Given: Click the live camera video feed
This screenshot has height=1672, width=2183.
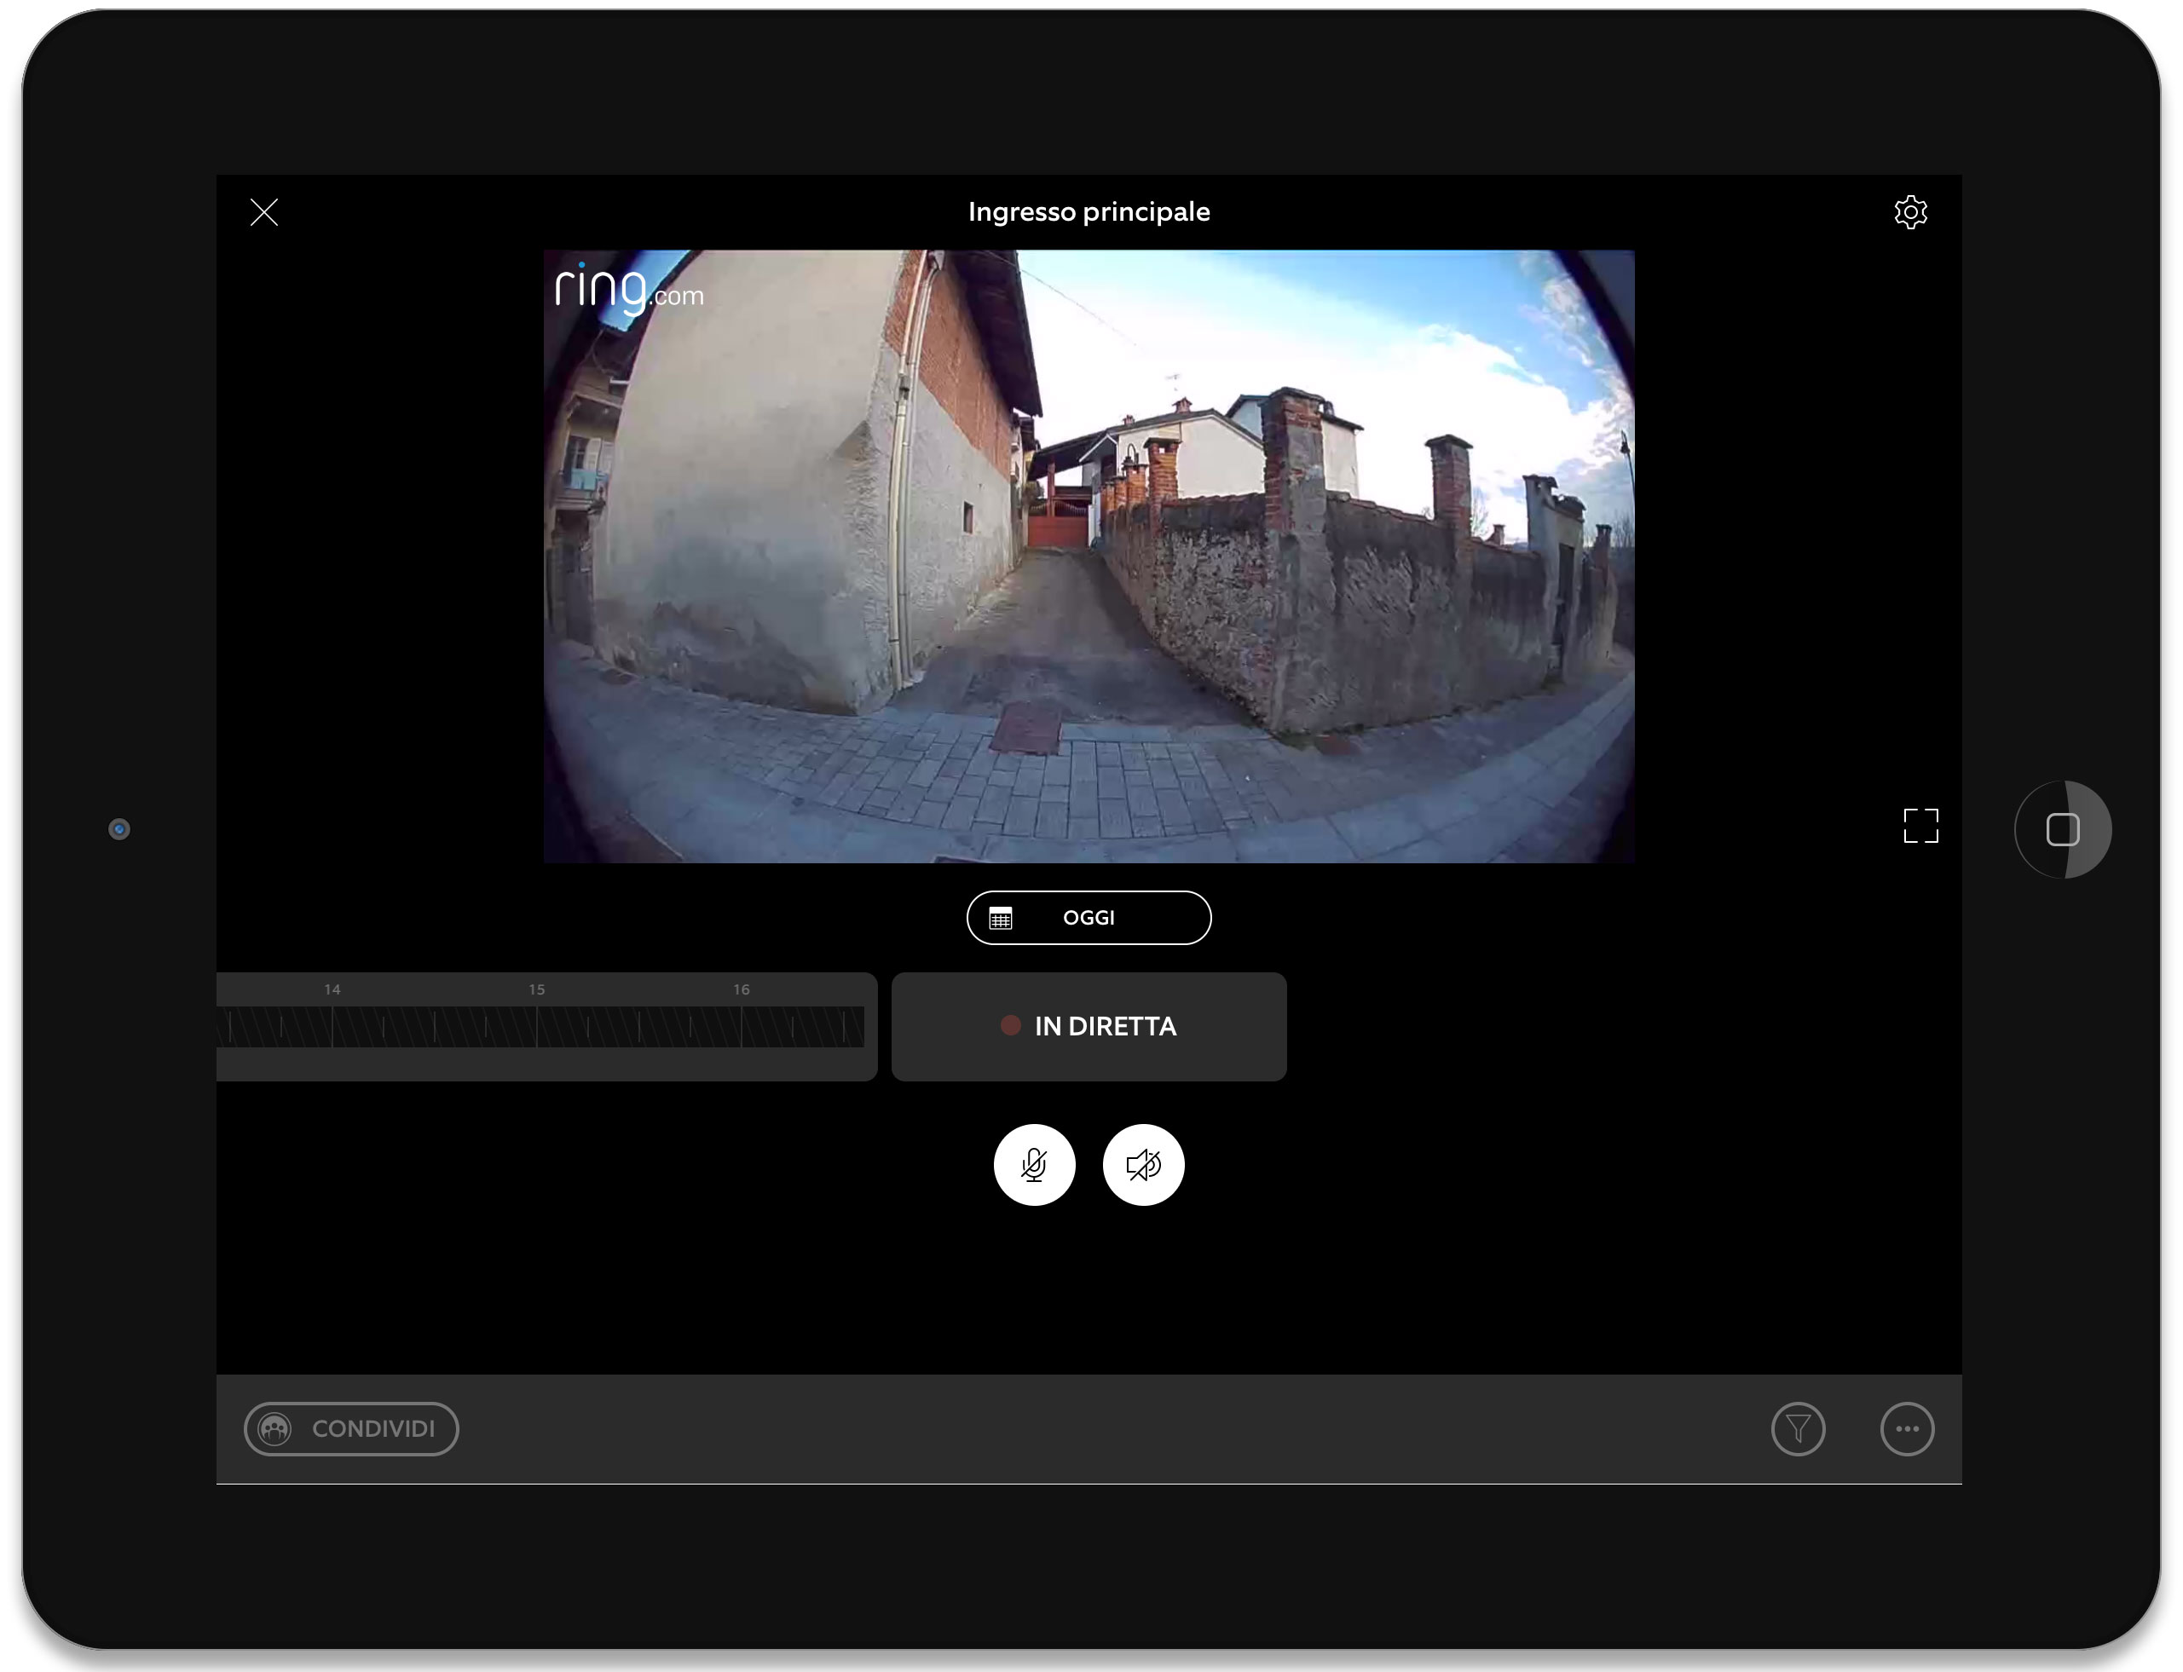Looking at the screenshot, I should point(1089,556).
